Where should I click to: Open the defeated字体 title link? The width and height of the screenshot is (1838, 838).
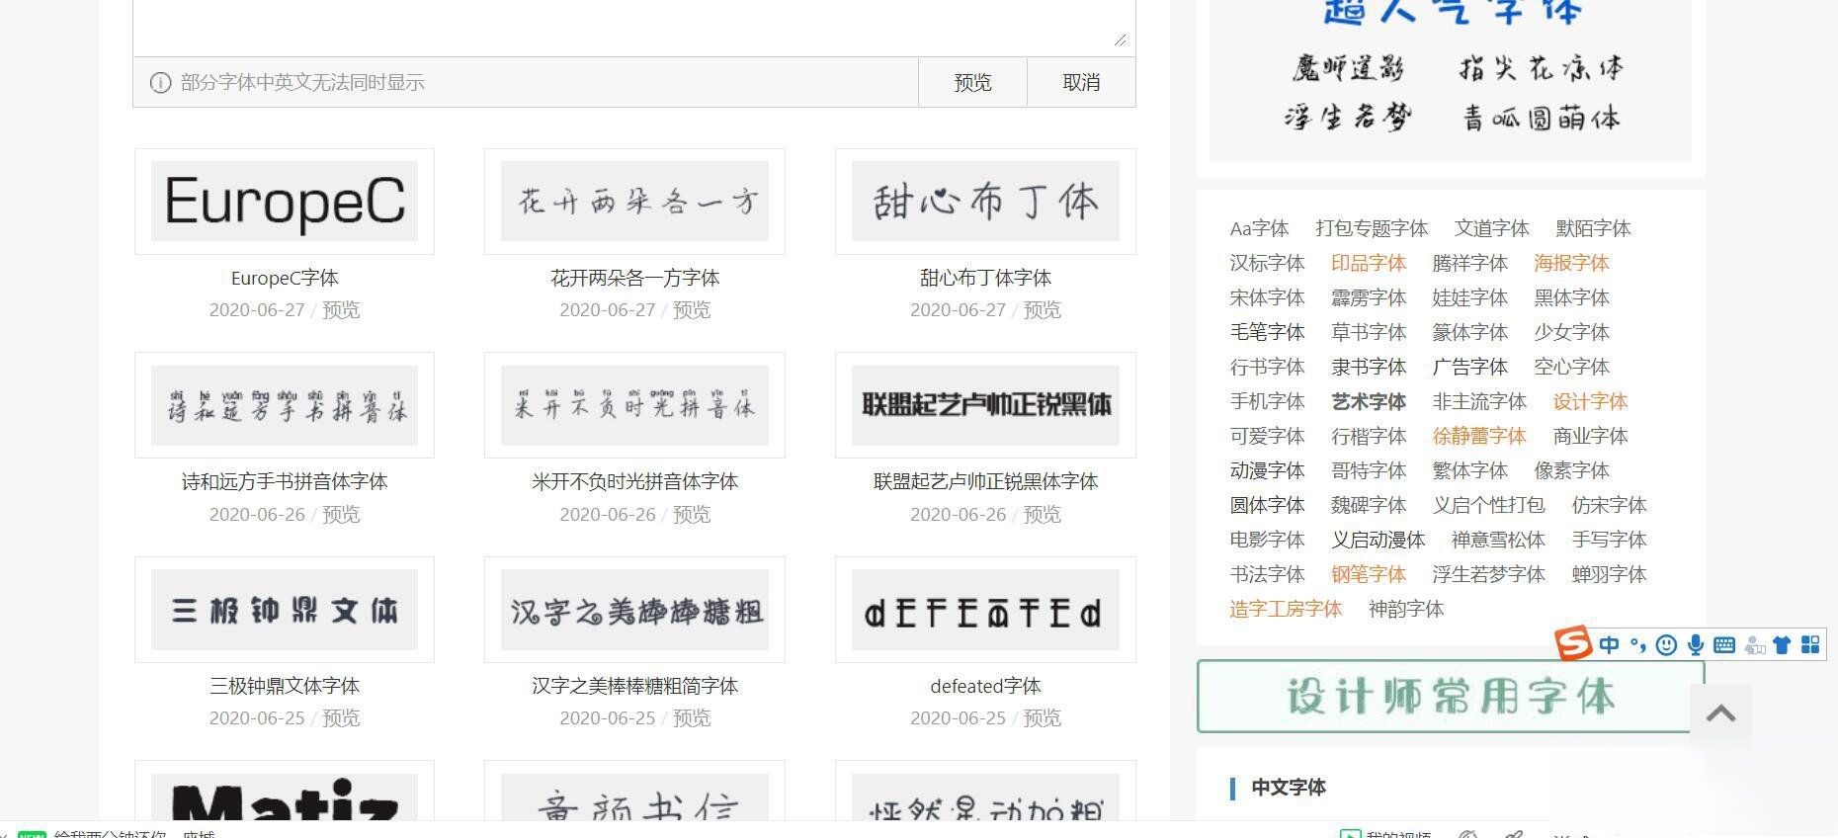[985, 686]
